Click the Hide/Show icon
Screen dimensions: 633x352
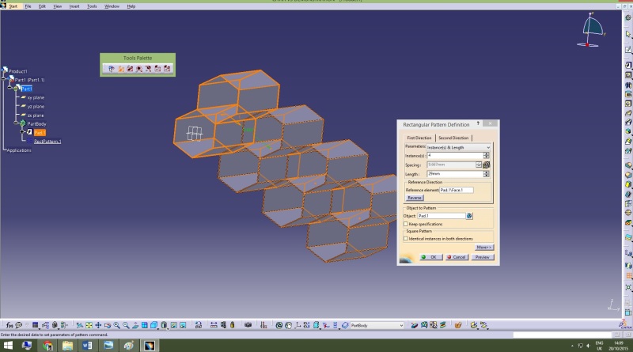[173, 325]
